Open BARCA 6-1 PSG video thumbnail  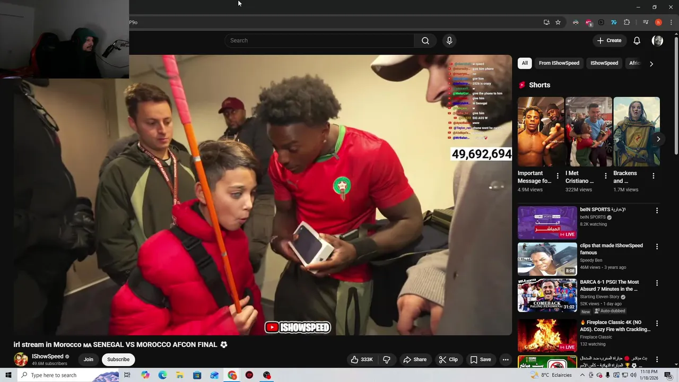point(547,296)
